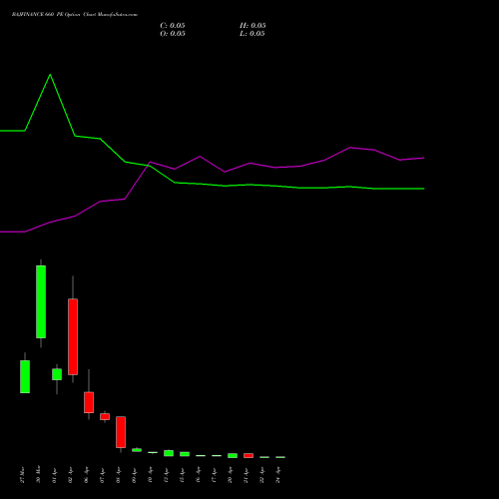Select the high value 'H: 0.05'
This screenshot has height=499, width=499.
pos(252,26)
